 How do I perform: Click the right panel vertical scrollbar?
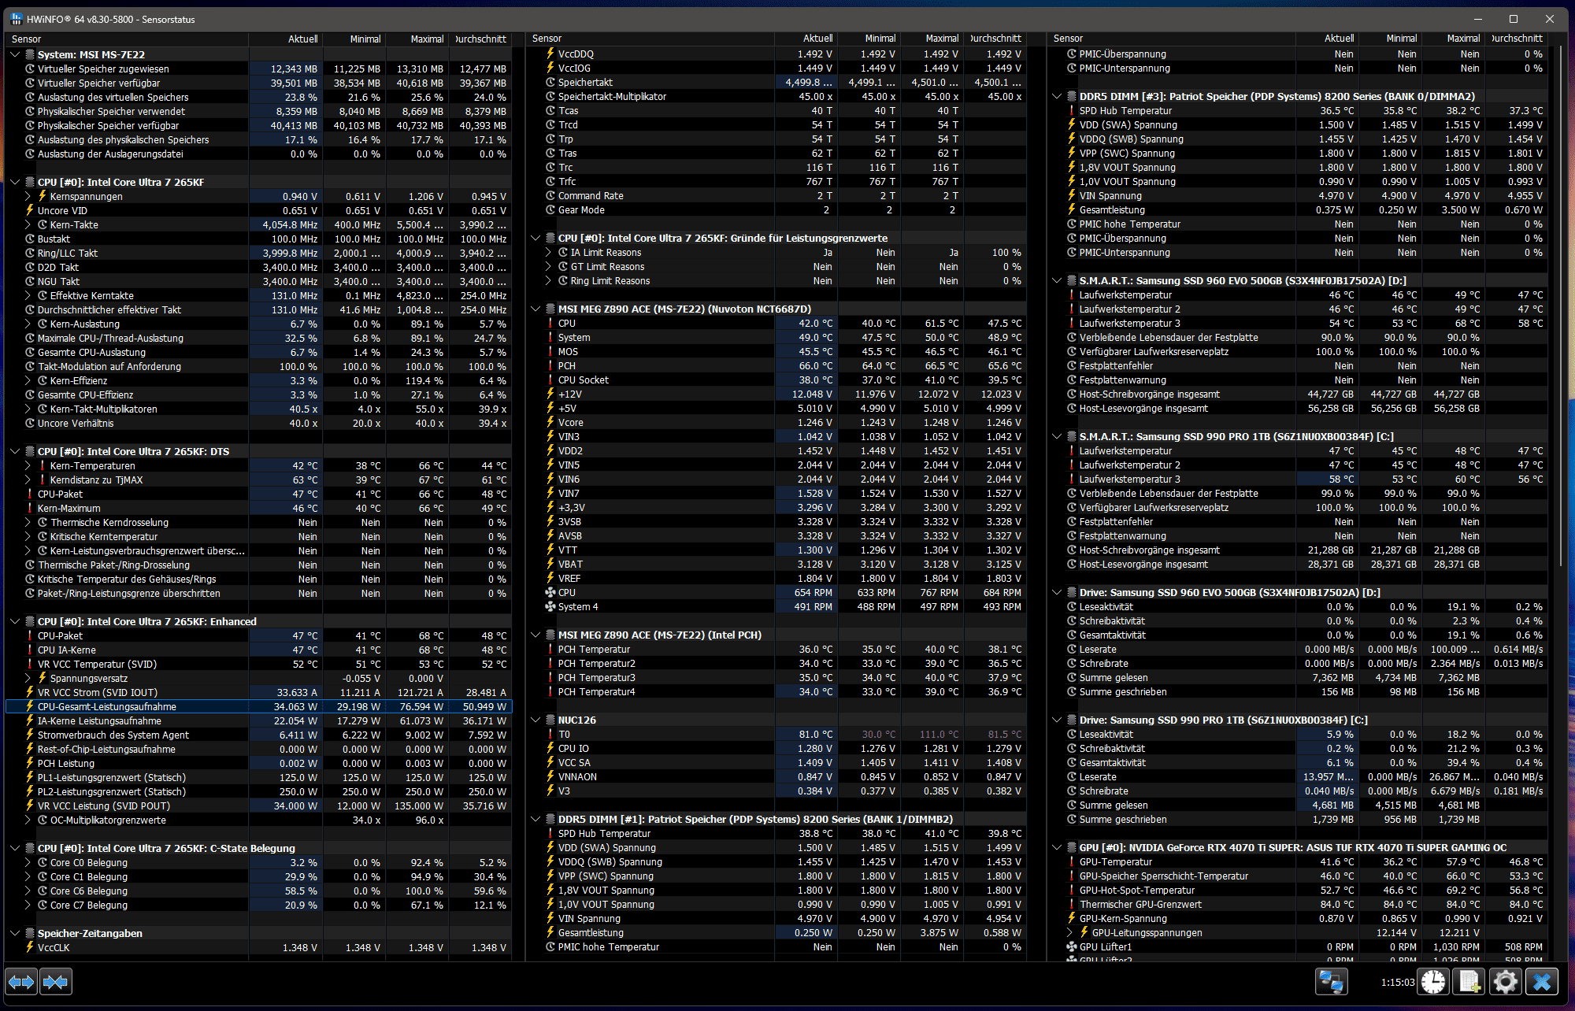(x=1560, y=315)
